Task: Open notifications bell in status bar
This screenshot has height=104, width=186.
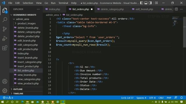Action: click(x=181, y=98)
